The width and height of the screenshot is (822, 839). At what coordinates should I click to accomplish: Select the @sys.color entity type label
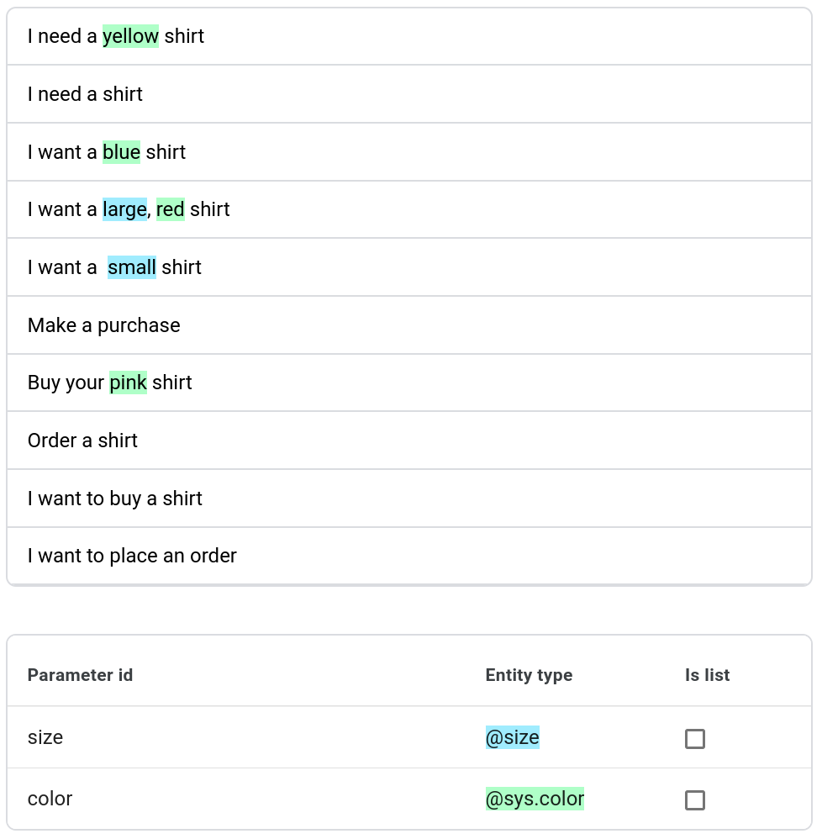[x=536, y=799]
